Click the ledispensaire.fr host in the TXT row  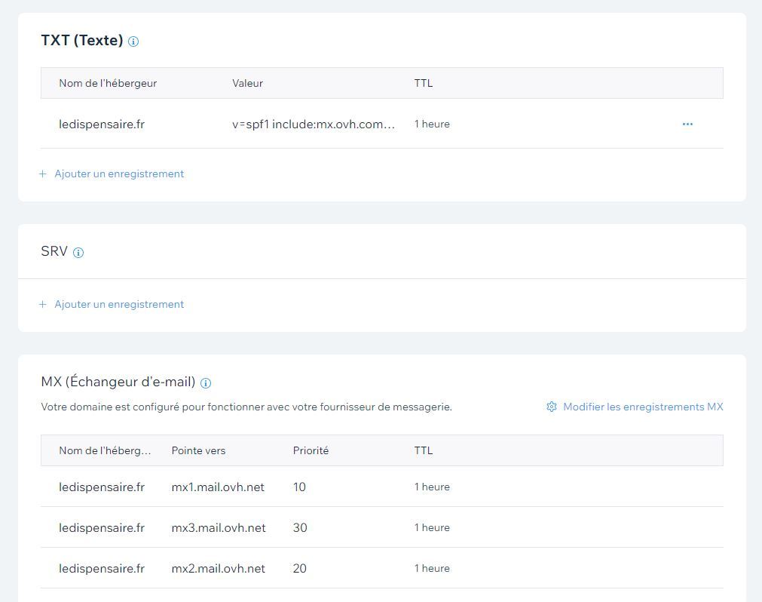(102, 124)
